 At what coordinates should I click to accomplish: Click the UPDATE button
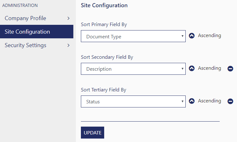(93, 133)
